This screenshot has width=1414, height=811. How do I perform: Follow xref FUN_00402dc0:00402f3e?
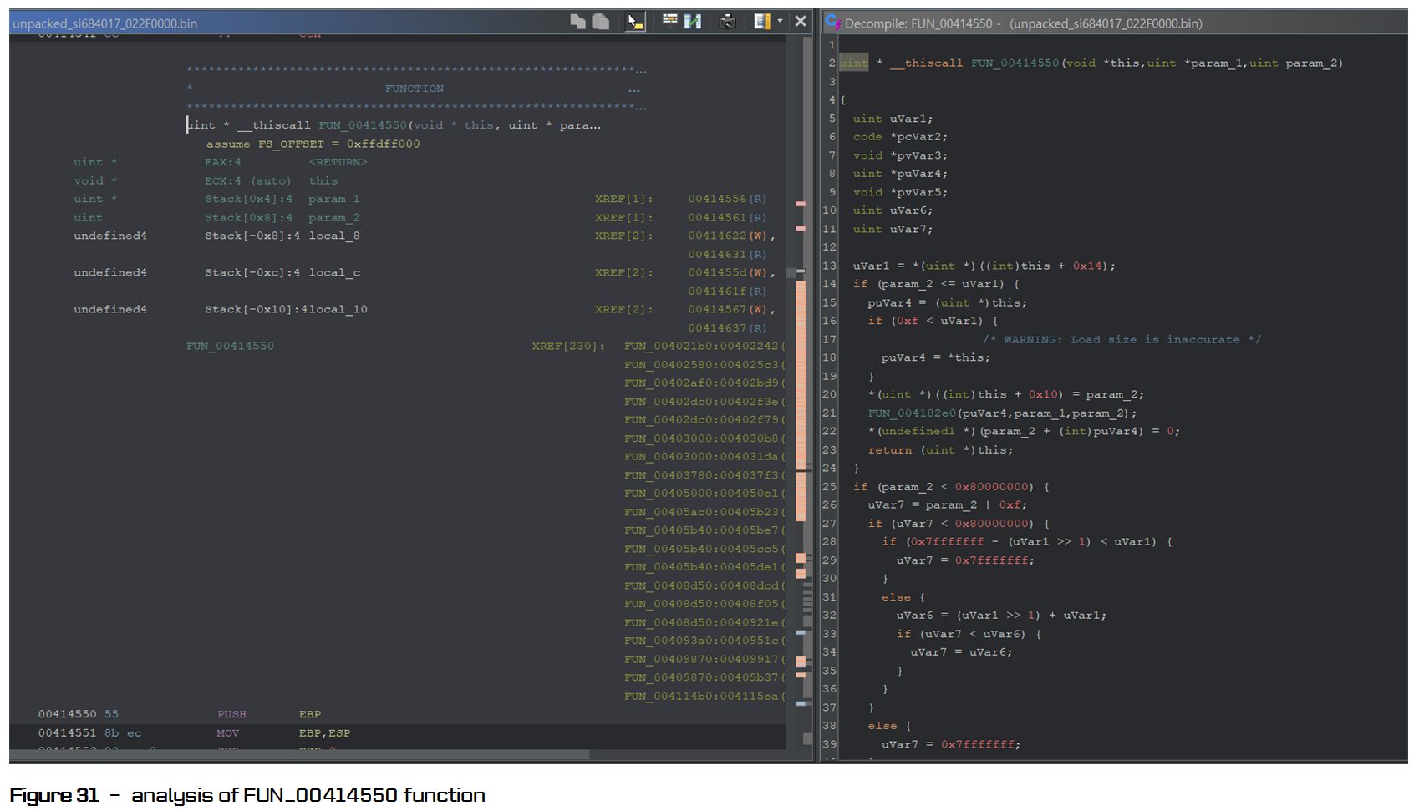pos(704,401)
